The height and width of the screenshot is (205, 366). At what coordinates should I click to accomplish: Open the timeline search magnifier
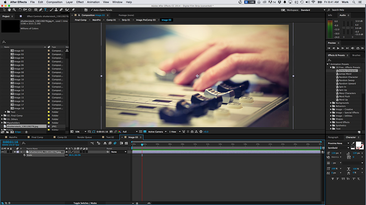point(23,143)
